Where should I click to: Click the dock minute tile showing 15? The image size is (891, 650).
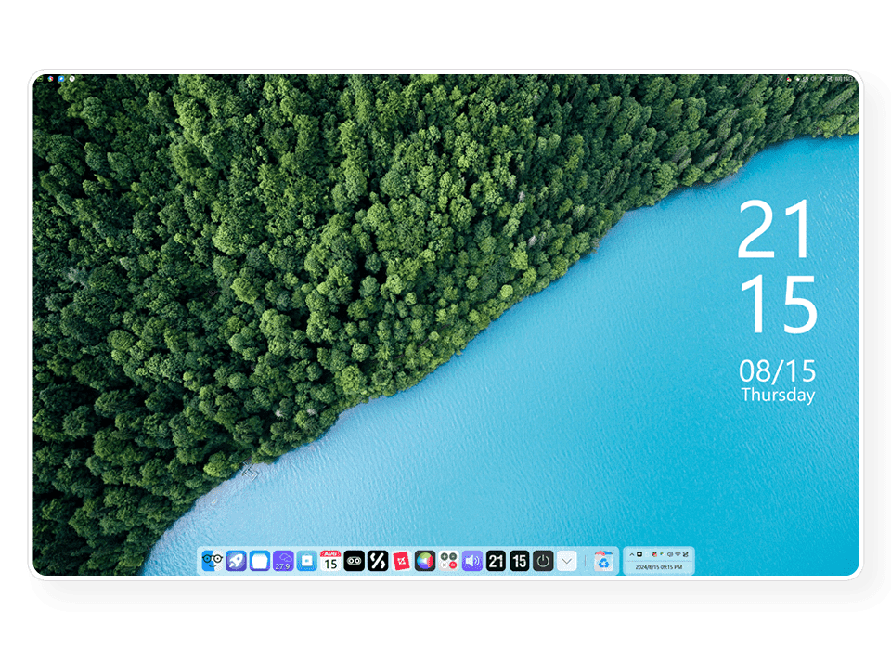pyautogui.click(x=520, y=561)
